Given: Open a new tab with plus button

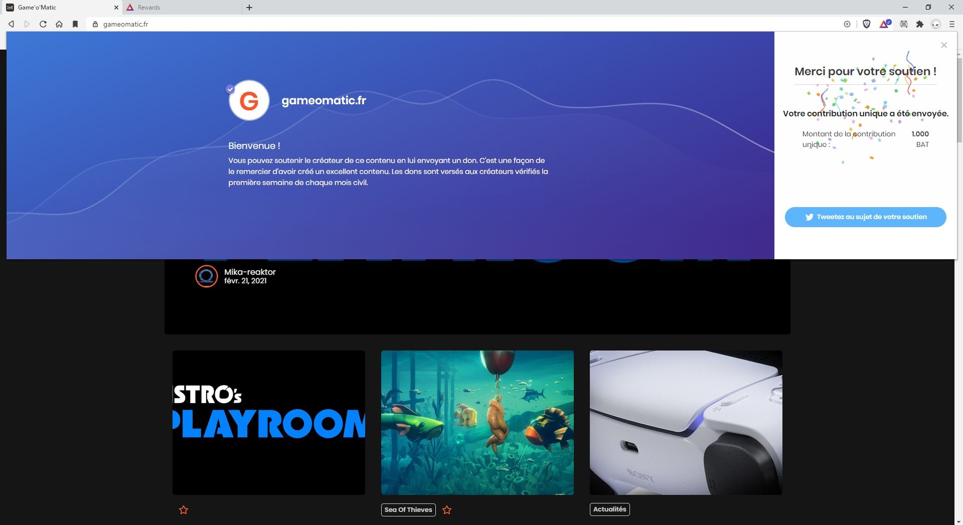Looking at the screenshot, I should tap(249, 8).
